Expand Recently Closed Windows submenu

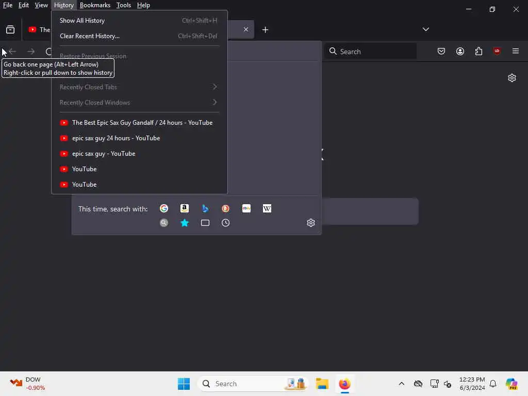(139, 103)
